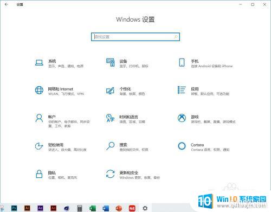Open the 轻松使用 (Ease of Access) icon

[39, 146]
